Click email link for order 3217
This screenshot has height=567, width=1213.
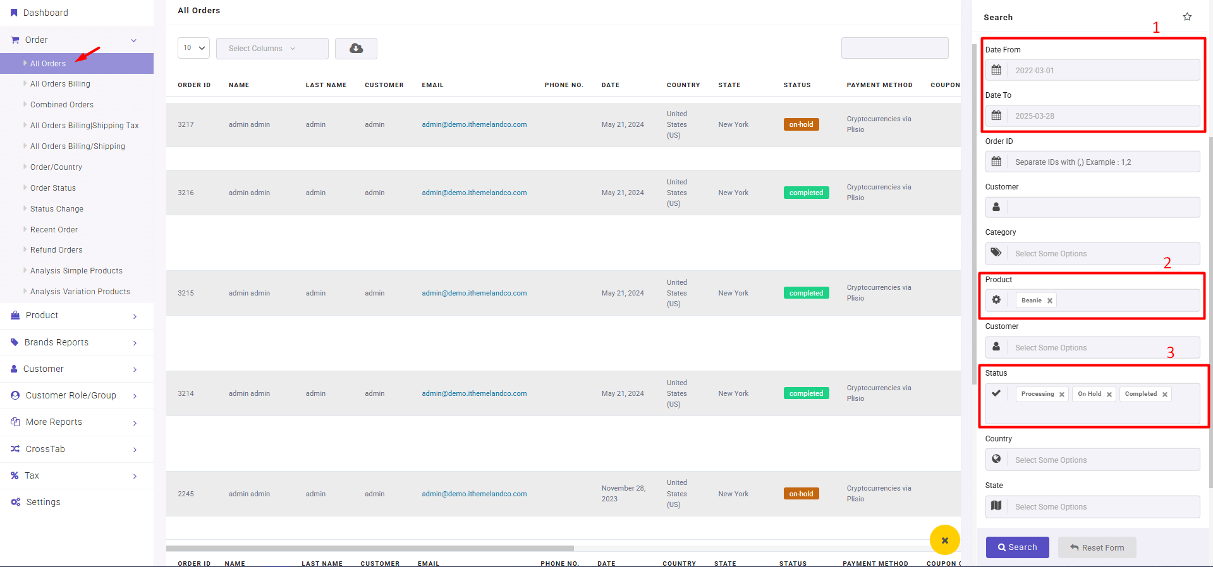pyautogui.click(x=474, y=124)
